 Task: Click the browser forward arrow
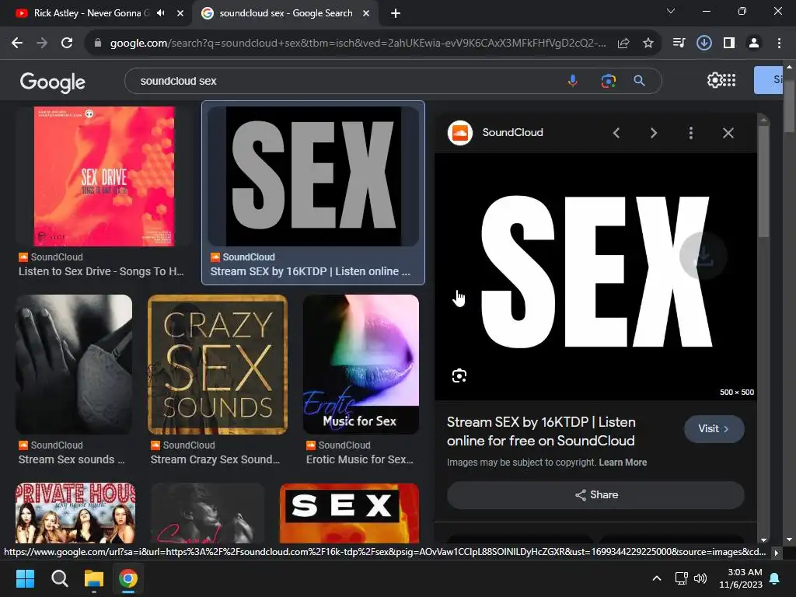(x=42, y=44)
